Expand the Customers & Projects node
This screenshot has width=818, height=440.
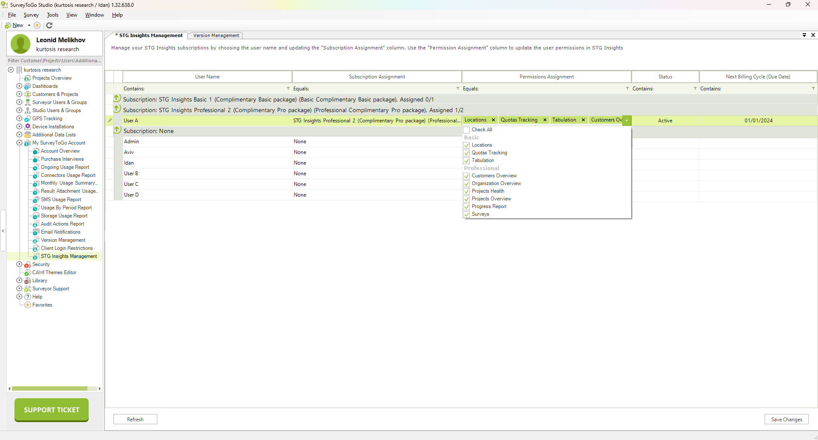19,94
